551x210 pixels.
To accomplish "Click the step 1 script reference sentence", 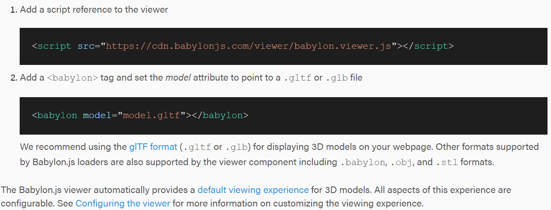I will coord(94,9).
